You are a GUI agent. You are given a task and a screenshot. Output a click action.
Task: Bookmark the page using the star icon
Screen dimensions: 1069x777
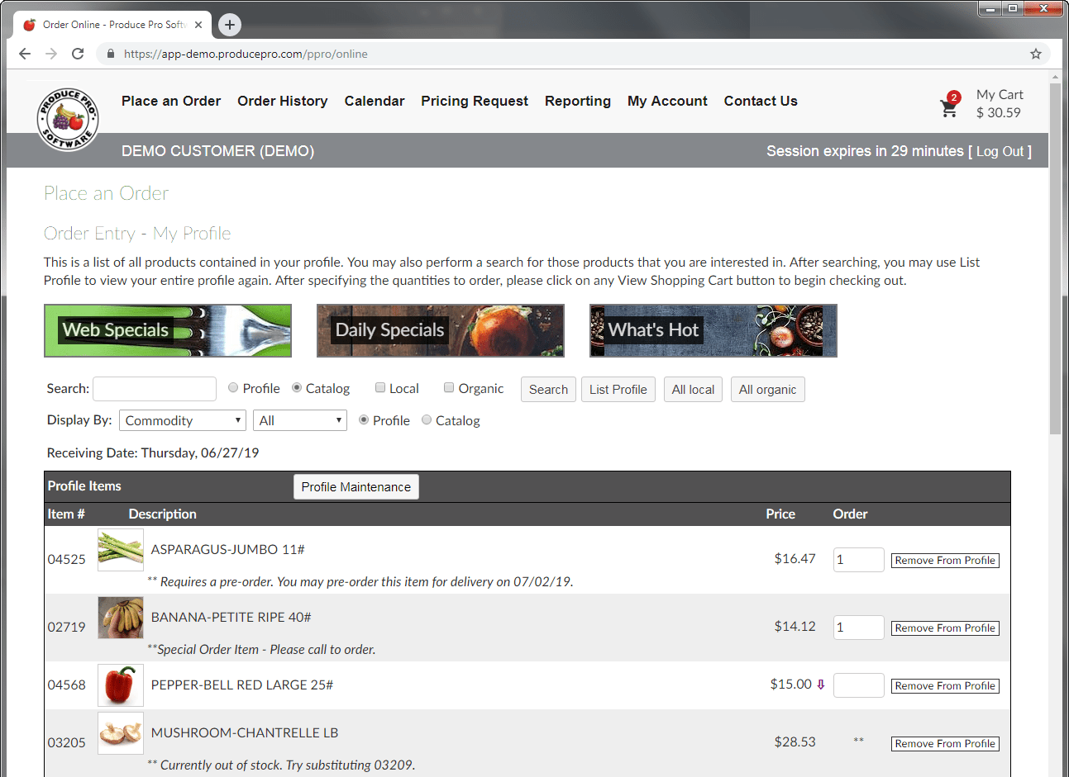(x=1035, y=53)
